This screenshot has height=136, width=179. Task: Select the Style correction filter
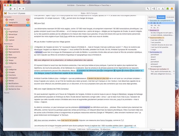coord(17,25)
